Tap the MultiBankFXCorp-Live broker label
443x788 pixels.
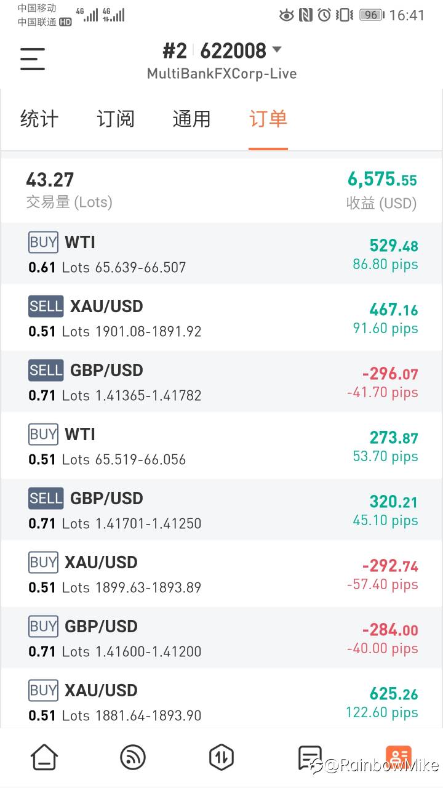(x=221, y=74)
